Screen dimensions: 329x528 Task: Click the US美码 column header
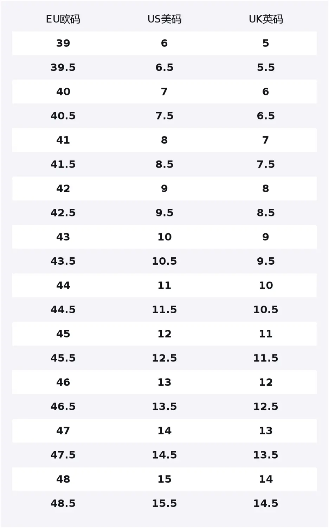click(x=164, y=19)
